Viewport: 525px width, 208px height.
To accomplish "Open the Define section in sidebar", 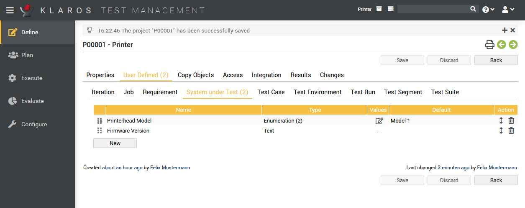I will pyautogui.click(x=38, y=32).
